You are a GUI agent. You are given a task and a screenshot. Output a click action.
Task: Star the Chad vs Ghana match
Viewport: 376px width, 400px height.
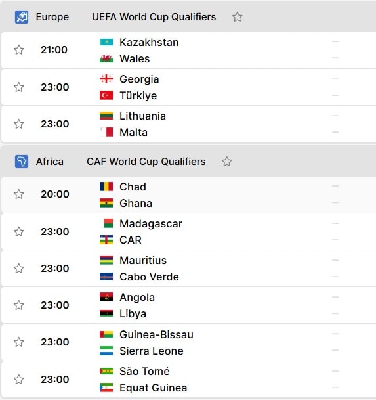(19, 194)
